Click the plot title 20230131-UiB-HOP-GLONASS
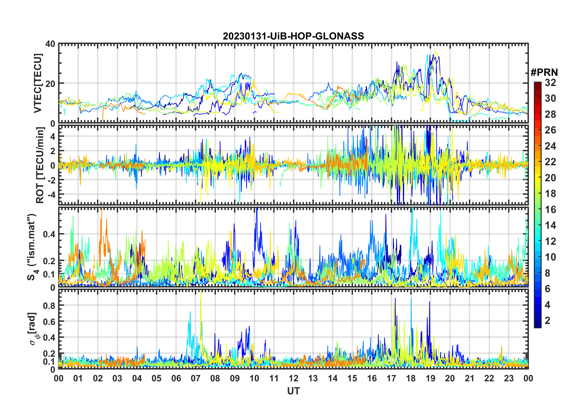The width and height of the screenshot is (587, 410). (293, 36)
